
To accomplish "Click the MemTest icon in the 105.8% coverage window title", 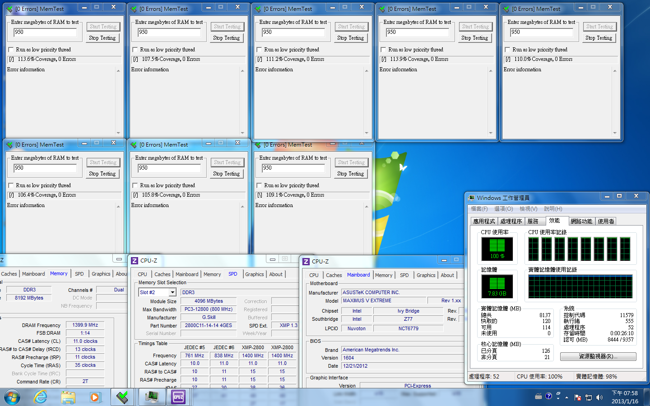I will point(133,144).
